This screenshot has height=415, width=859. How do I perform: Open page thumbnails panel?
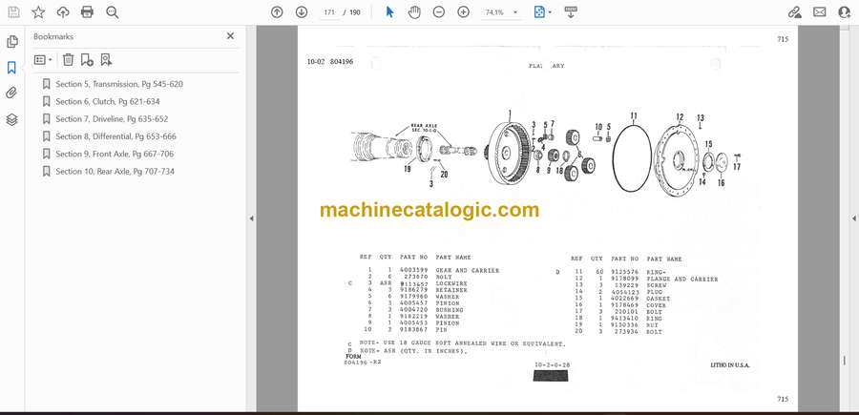click(x=12, y=42)
